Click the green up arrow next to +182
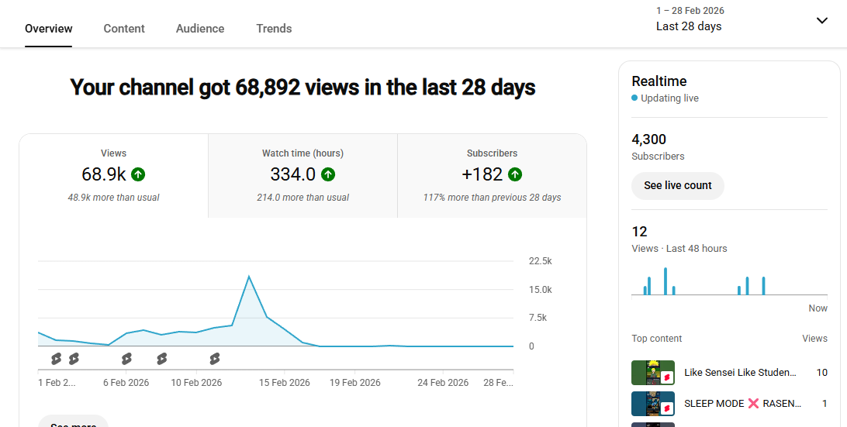Screen dimensions: 847x427 point(515,174)
